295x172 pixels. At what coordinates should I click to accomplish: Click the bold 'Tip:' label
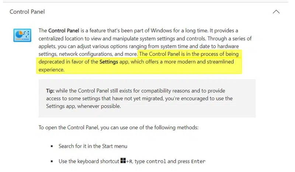click(50, 91)
